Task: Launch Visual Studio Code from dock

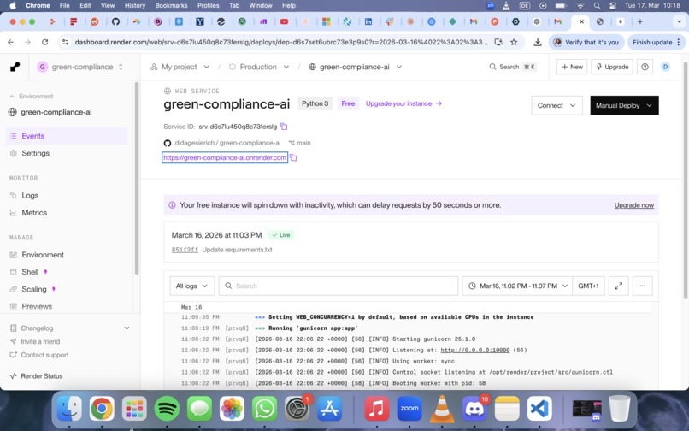Action: pos(539,409)
